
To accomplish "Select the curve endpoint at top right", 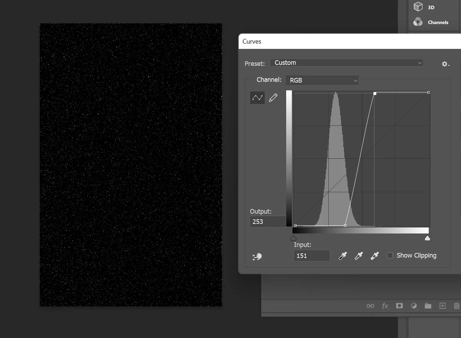I will pos(429,92).
